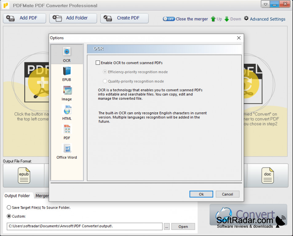This screenshot has height=236, width=293.
Task: Select the OCR category in Options sidebar
Action: [x=67, y=55]
